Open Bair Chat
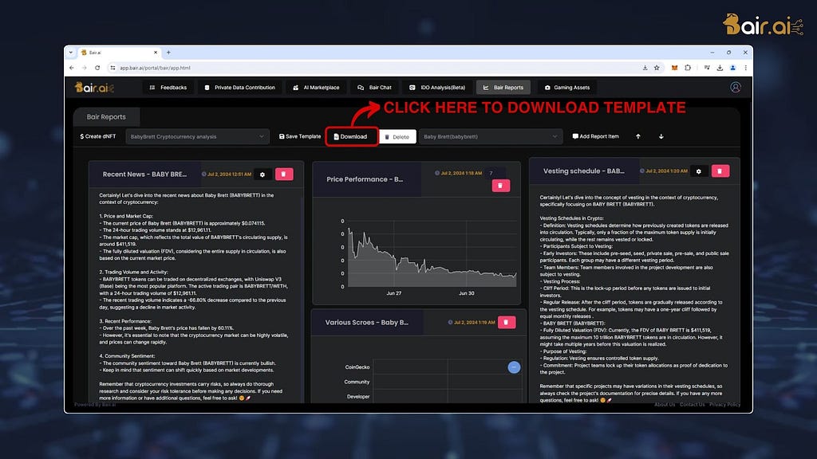This screenshot has width=817, height=459. (374, 88)
